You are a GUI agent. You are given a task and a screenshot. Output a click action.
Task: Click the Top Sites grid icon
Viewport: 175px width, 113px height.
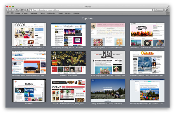(x=12, y=13)
